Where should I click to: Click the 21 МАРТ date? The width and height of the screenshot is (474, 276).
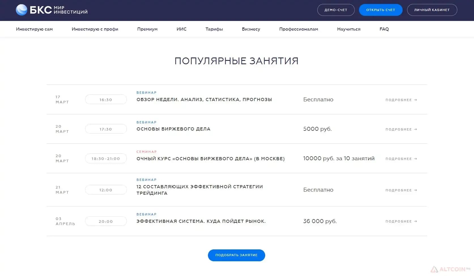(62, 190)
